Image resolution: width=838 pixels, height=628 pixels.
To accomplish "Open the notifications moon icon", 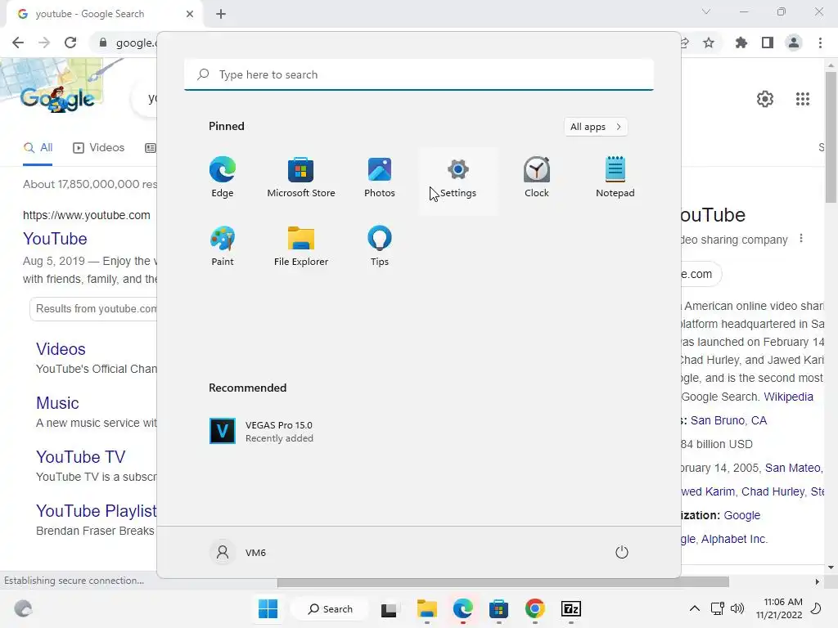I will [x=816, y=608].
